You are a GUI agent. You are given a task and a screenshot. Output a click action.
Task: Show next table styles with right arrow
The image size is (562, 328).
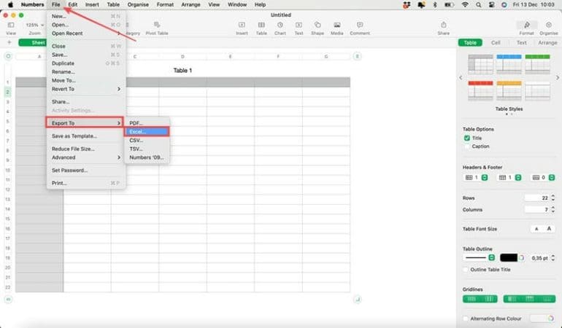pos(558,78)
